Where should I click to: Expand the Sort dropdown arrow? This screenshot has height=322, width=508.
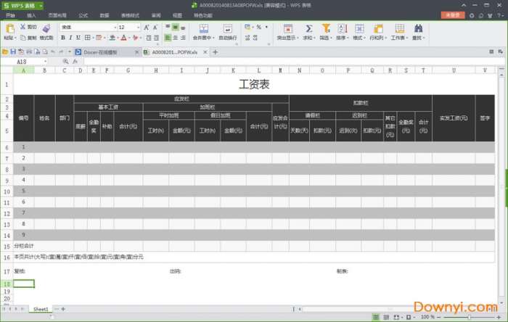[348, 38]
